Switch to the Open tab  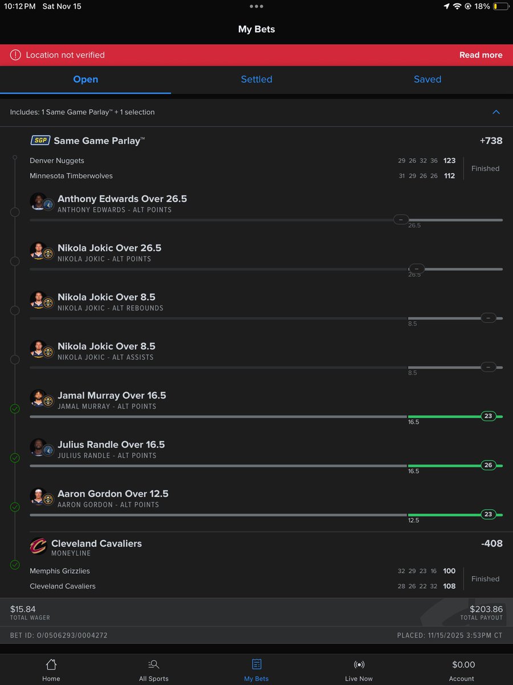85,79
